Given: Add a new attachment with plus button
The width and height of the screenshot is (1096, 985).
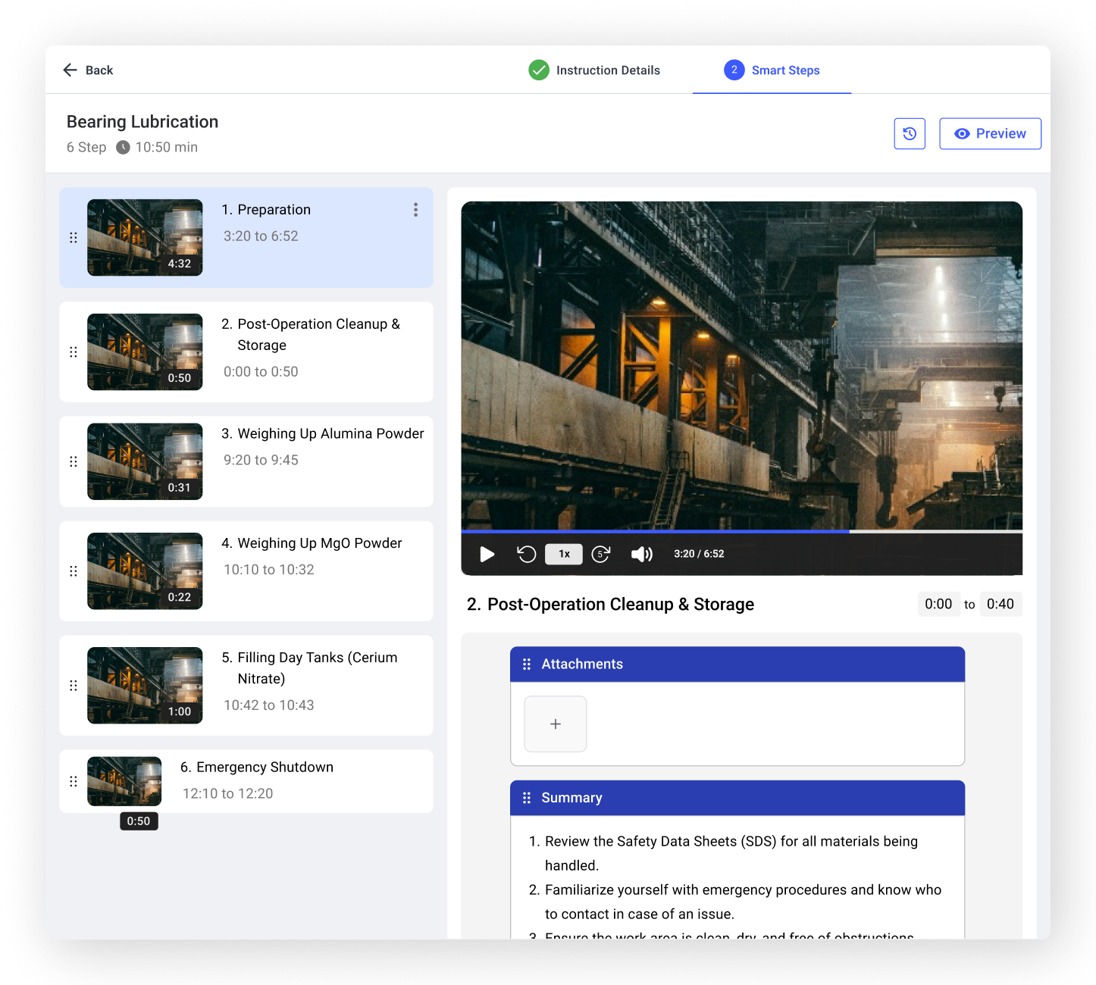Looking at the screenshot, I should 556,724.
